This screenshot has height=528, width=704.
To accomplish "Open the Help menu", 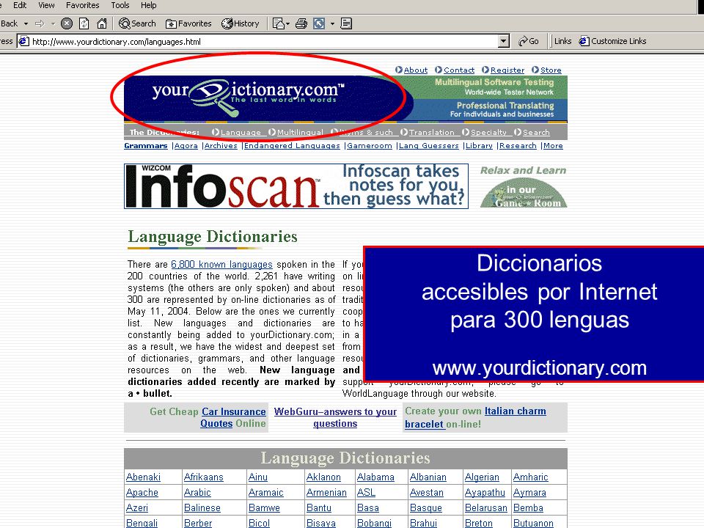I will (149, 5).
